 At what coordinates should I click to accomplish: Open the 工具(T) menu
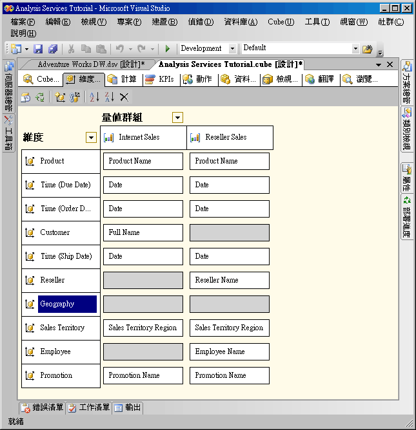317,22
